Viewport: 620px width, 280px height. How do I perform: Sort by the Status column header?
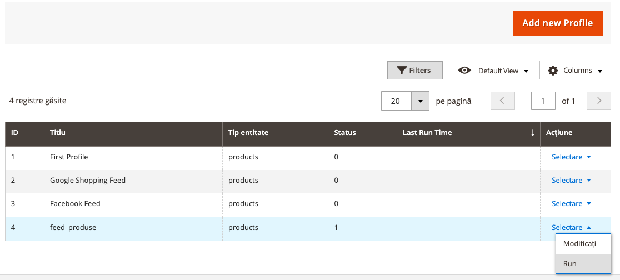click(363, 133)
